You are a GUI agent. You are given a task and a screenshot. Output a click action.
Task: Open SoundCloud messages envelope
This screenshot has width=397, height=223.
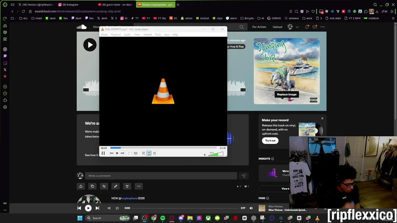click(x=314, y=27)
